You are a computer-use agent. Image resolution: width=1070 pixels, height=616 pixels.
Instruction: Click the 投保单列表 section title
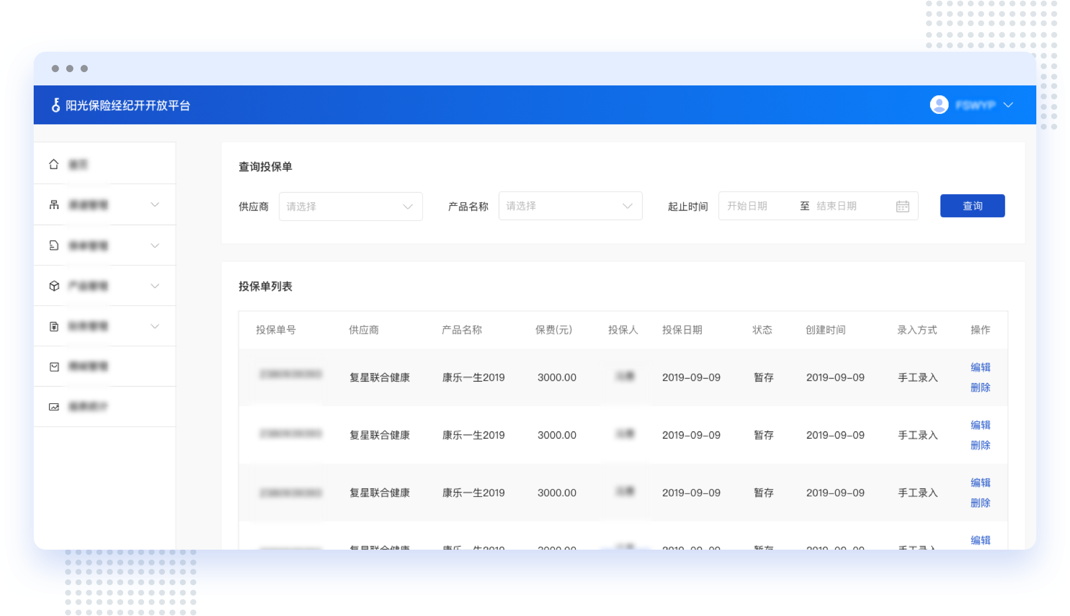coord(265,286)
